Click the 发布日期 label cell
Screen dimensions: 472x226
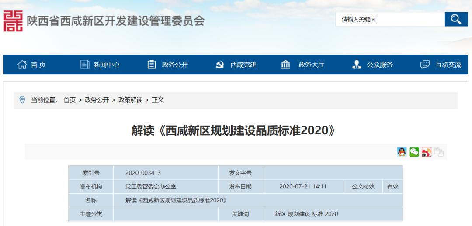click(x=240, y=187)
